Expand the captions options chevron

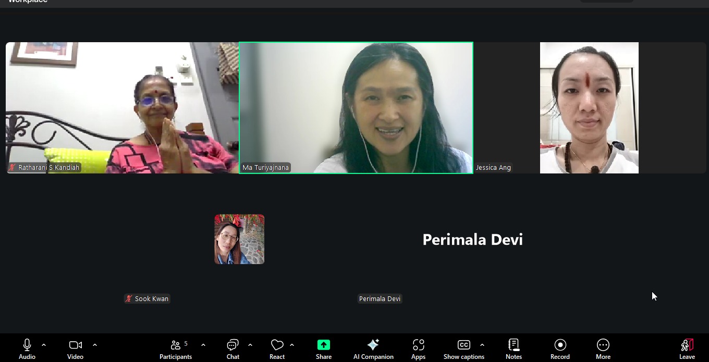point(482,345)
